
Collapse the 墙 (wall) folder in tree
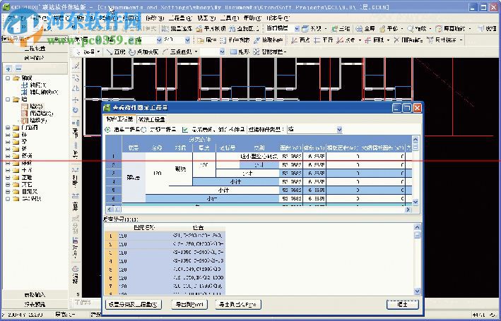click(x=6, y=100)
